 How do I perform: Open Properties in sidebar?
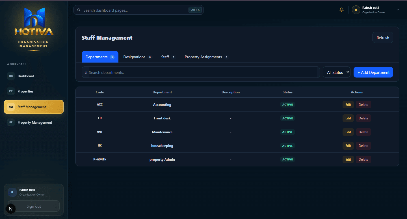point(34,91)
